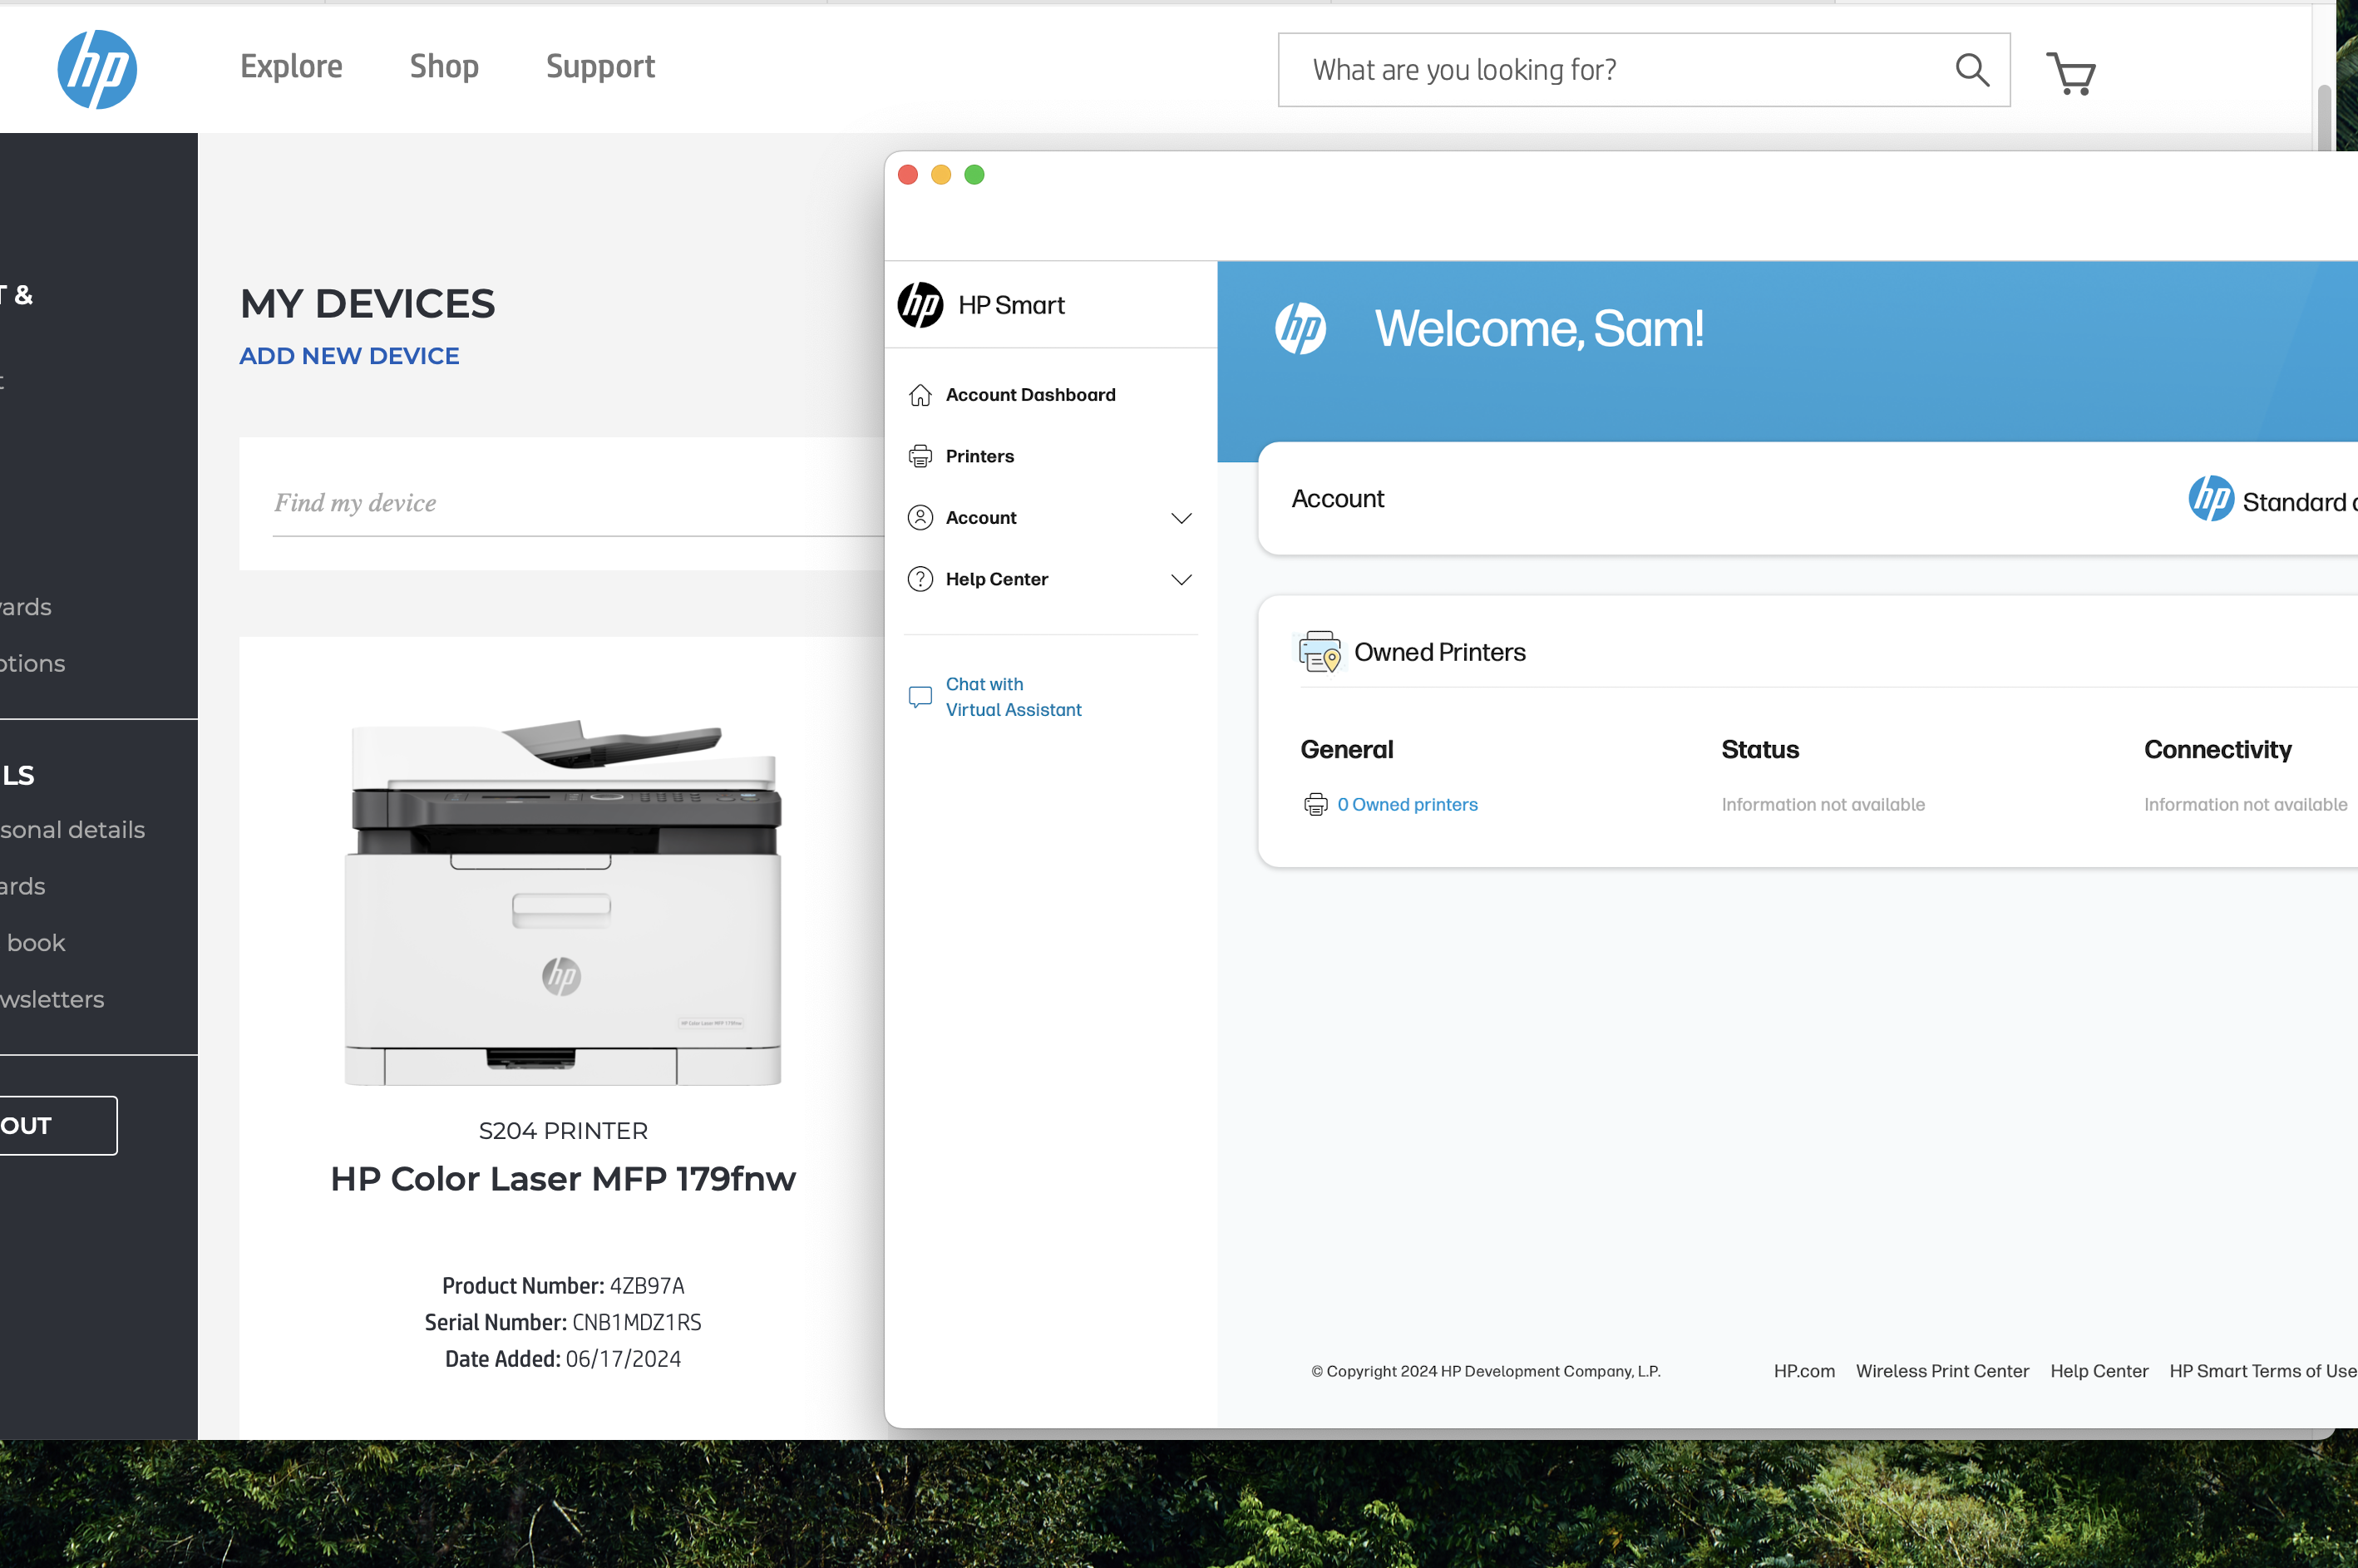Image resolution: width=2358 pixels, height=1568 pixels.
Task: Click the 0 Owned printers link
Action: coord(1407,804)
